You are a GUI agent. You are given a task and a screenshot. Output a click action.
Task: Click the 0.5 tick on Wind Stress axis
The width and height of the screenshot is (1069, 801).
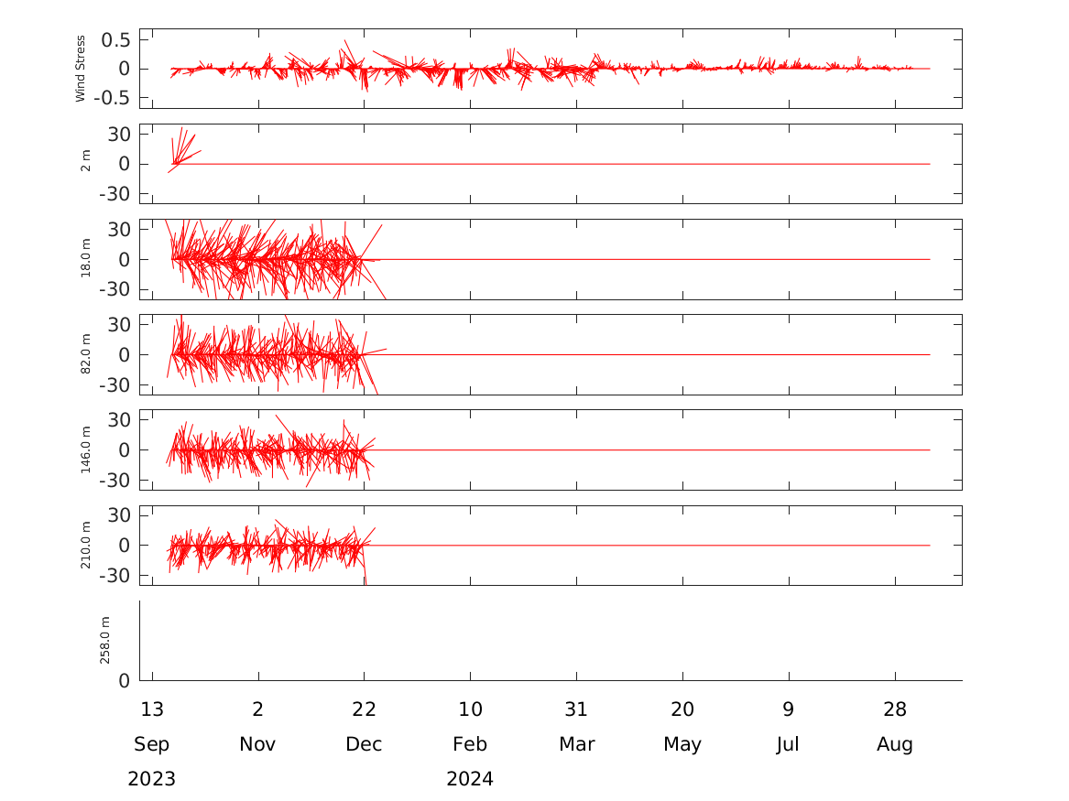click(x=115, y=40)
